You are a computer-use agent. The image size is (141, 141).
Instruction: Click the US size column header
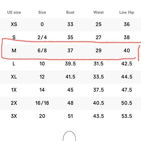14,12
